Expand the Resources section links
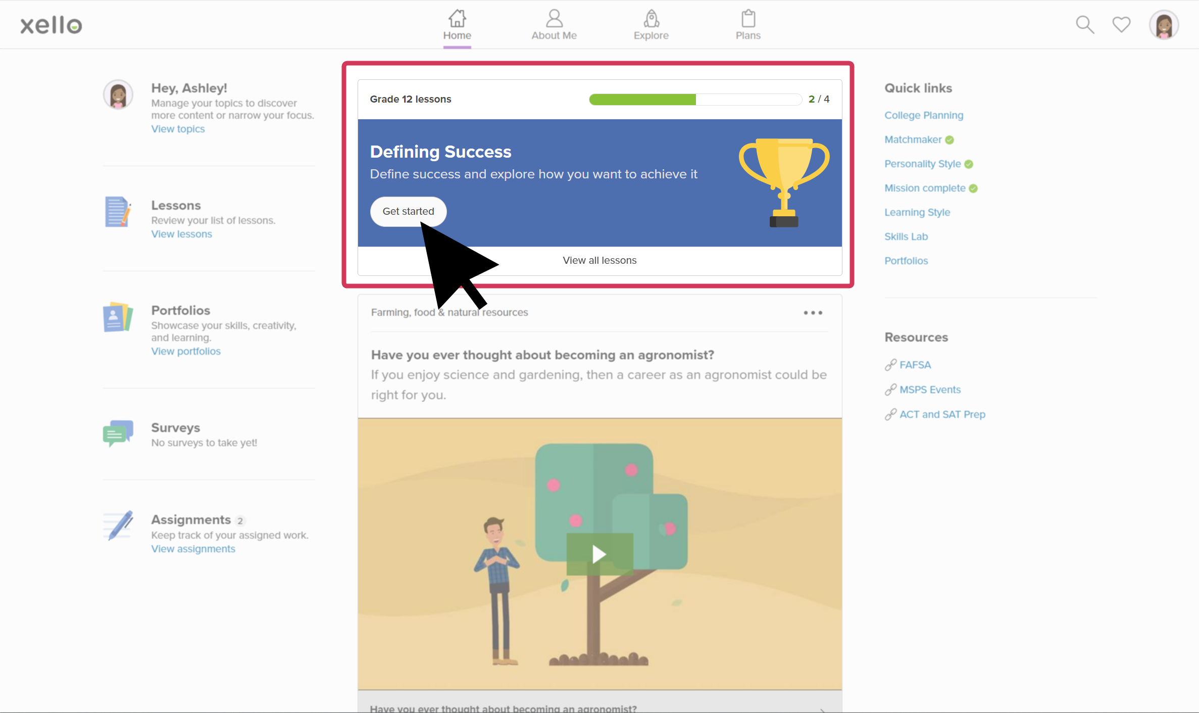The width and height of the screenshot is (1199, 713). click(x=916, y=337)
